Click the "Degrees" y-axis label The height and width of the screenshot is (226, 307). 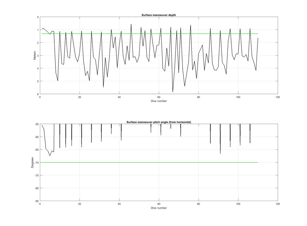[32, 162]
